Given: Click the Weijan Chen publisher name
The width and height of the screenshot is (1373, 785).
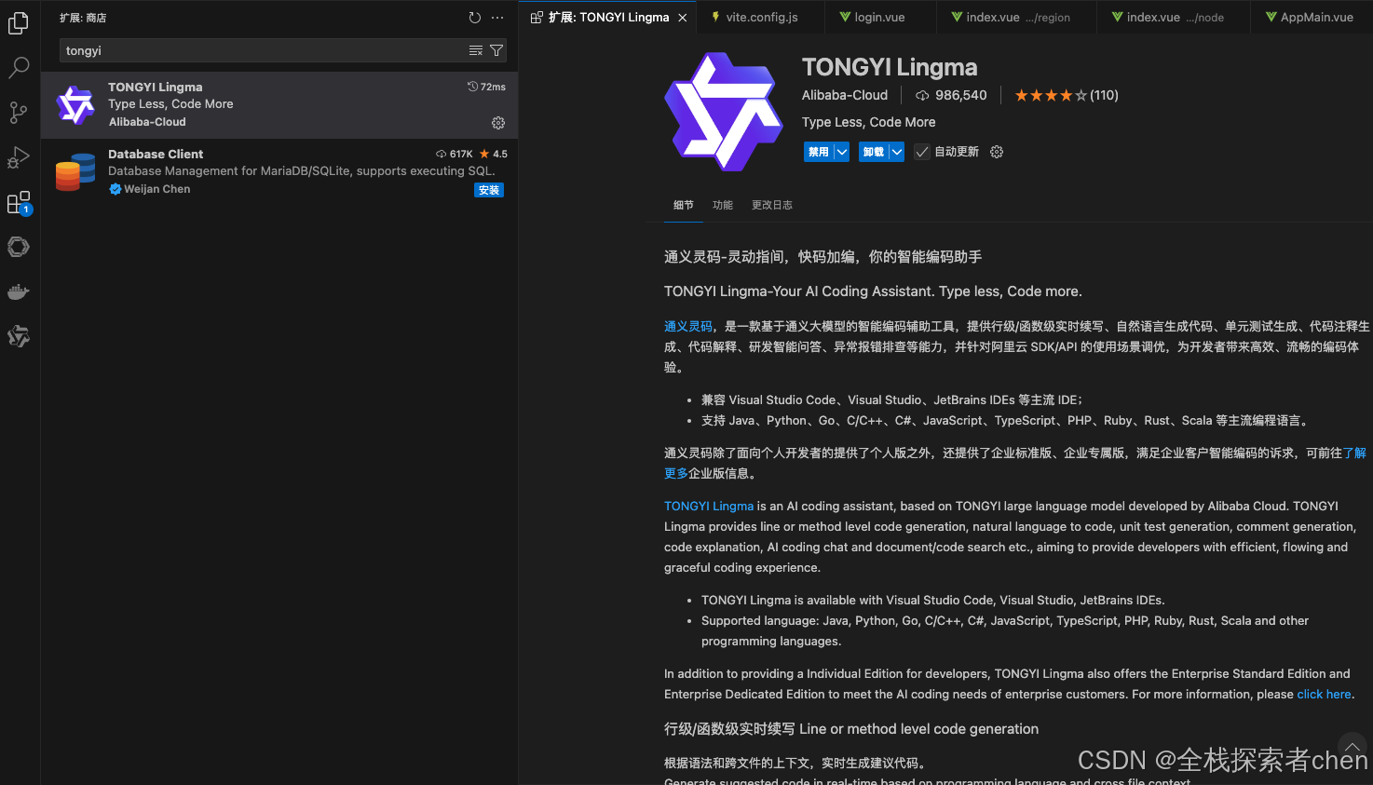Looking at the screenshot, I should tap(156, 189).
